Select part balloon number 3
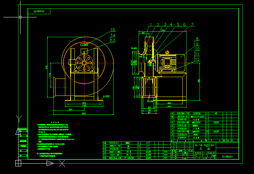 (165, 25)
